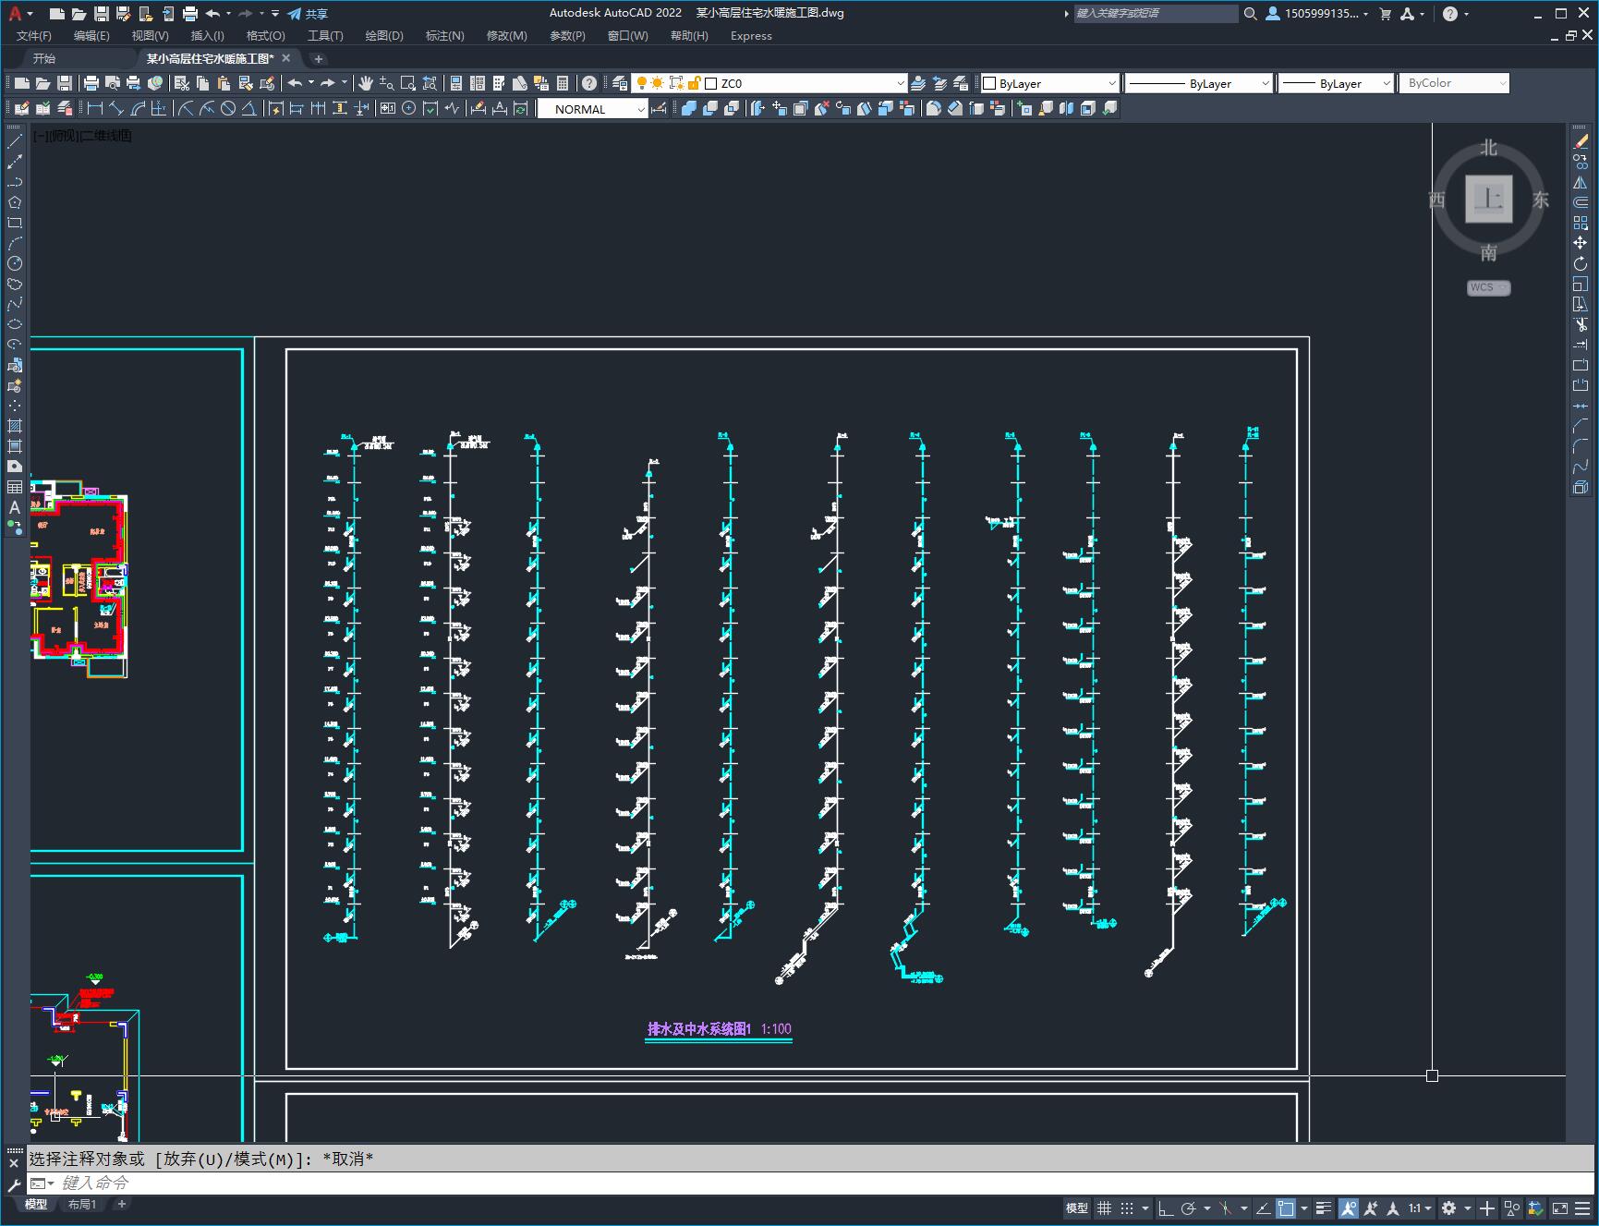
Task: Toggle the drawing grid display
Action: click(1104, 1208)
